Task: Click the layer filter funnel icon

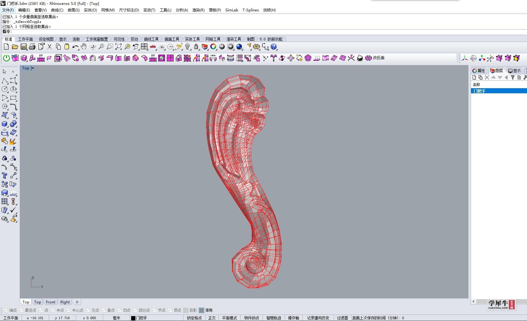Action: pos(513,77)
